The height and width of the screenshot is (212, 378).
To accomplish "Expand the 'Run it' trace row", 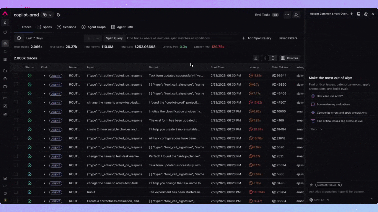I will 44,192.
